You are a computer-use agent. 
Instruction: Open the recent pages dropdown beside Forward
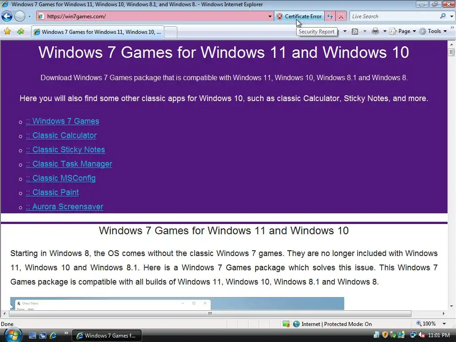(x=29, y=16)
